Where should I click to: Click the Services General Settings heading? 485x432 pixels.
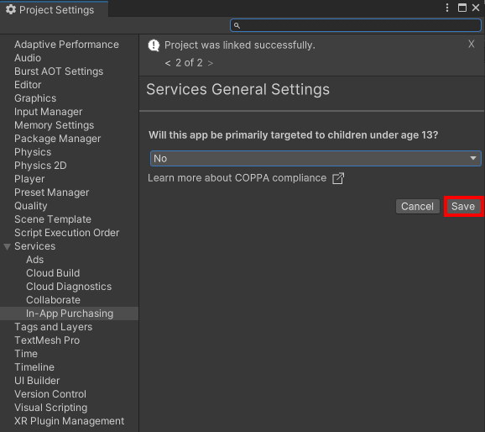(x=237, y=90)
